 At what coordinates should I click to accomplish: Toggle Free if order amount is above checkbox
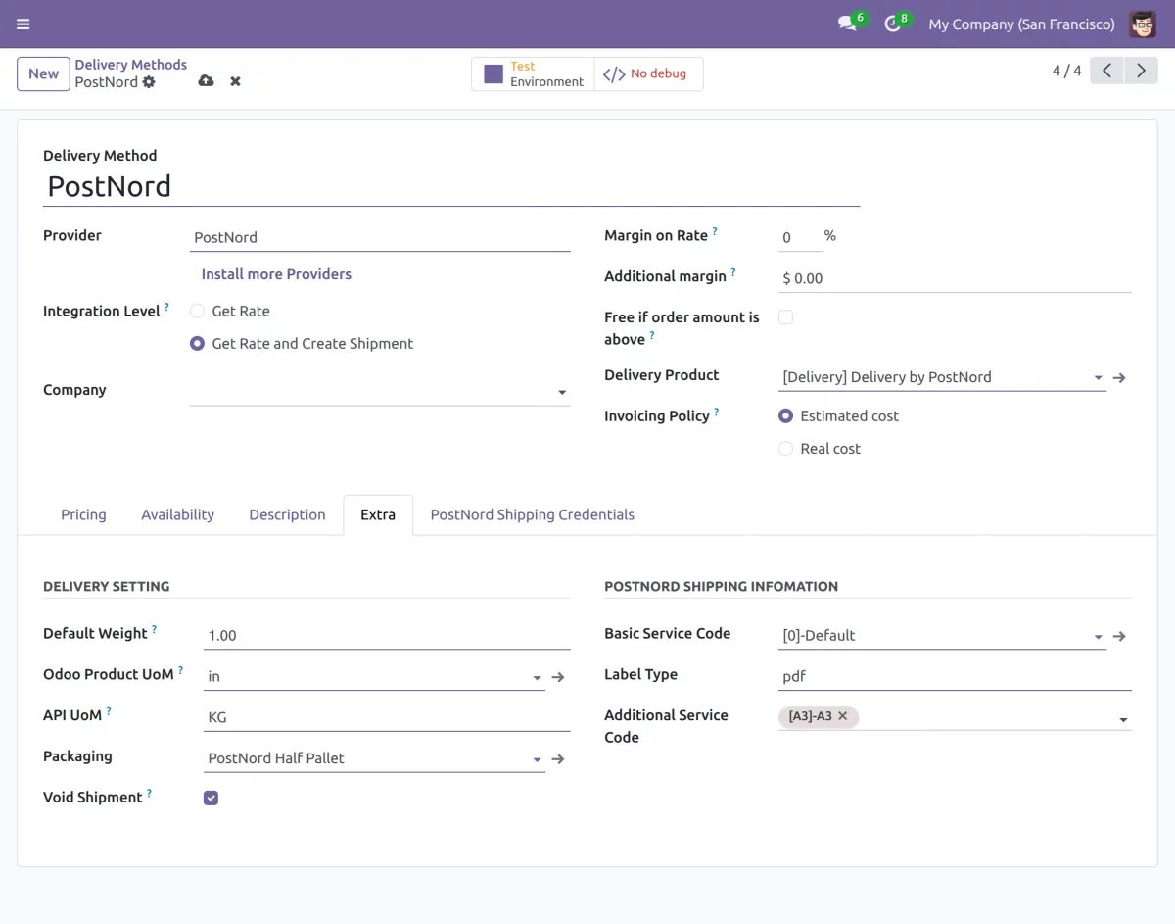(785, 317)
